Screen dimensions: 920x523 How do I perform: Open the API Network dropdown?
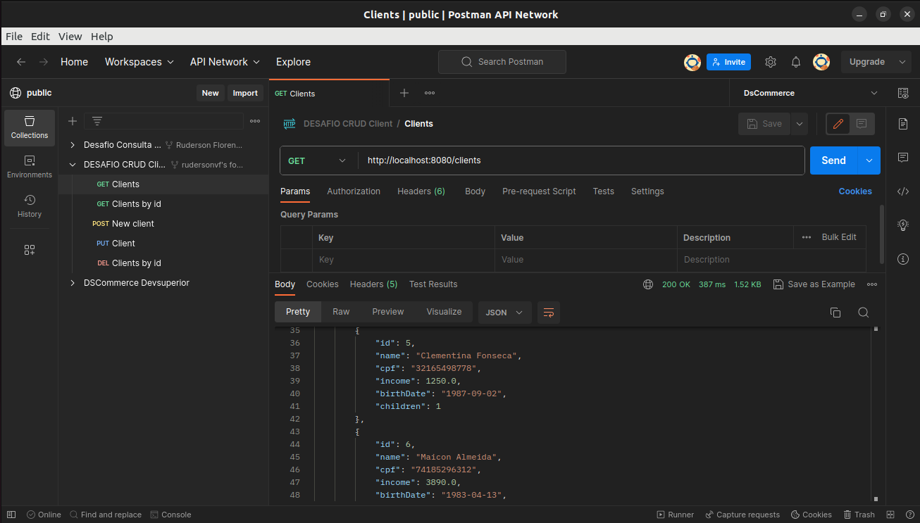click(x=225, y=62)
